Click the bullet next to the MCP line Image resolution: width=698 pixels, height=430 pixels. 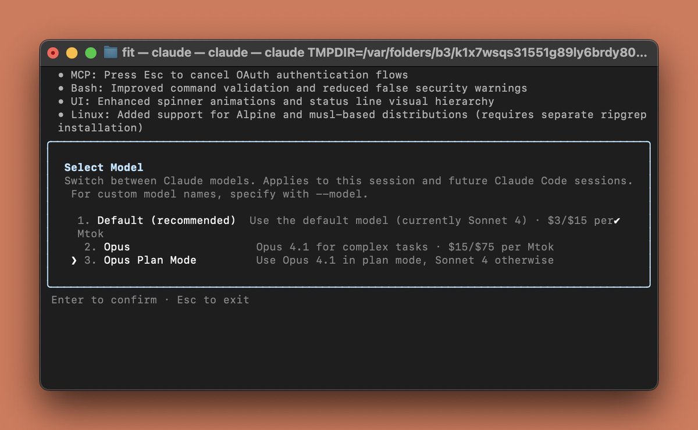62,74
